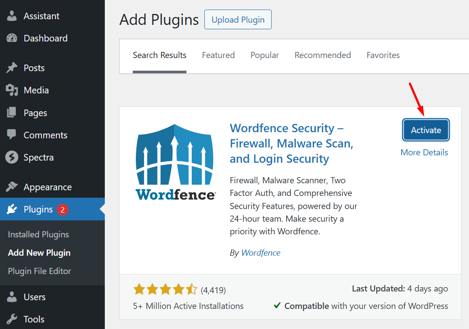The width and height of the screenshot is (469, 329).
Task: Switch to the Featured tab
Action: pos(218,55)
